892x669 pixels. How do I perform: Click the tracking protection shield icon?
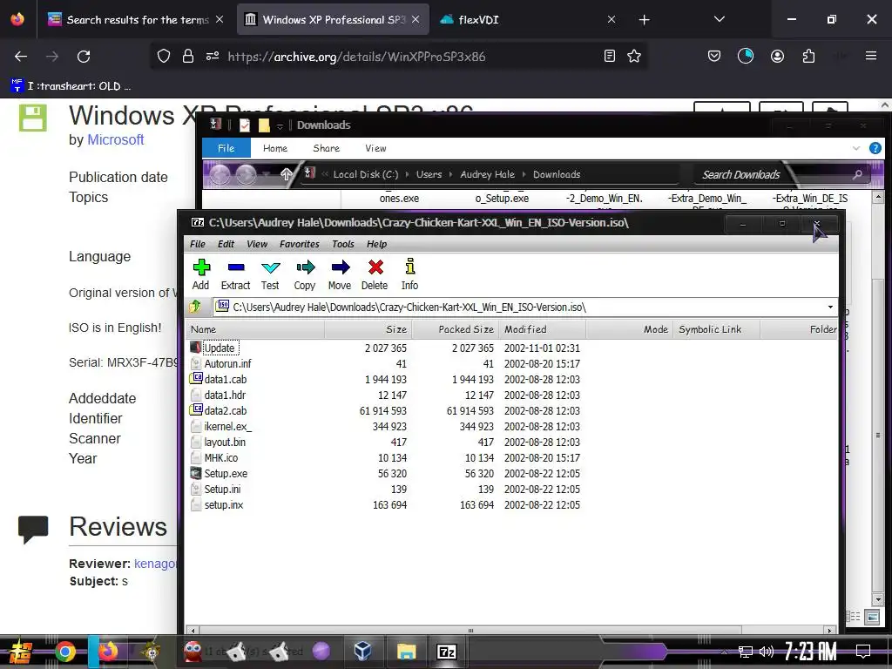[x=164, y=56]
